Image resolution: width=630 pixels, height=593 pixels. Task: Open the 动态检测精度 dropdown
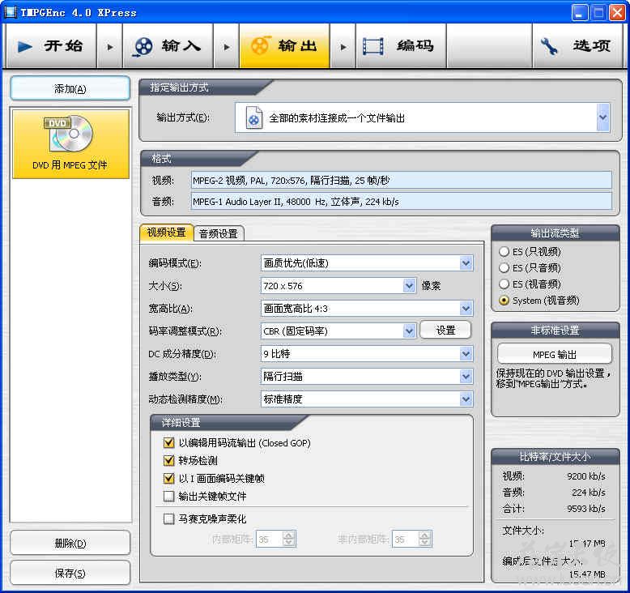click(x=466, y=399)
